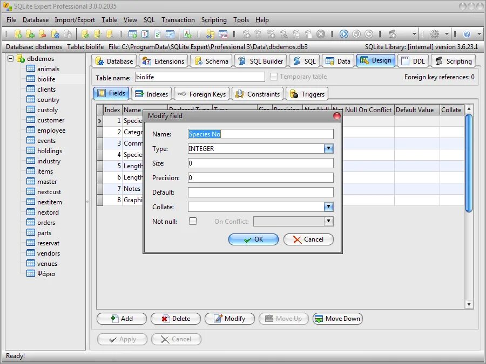Open the dropdown arrow next to scripting icon
486x364 pixels.
pos(414,34)
